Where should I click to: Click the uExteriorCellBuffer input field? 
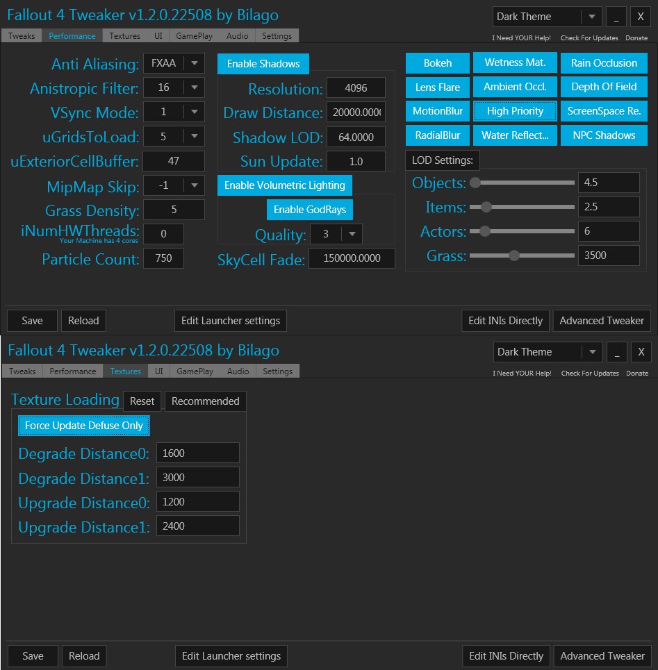(x=174, y=161)
